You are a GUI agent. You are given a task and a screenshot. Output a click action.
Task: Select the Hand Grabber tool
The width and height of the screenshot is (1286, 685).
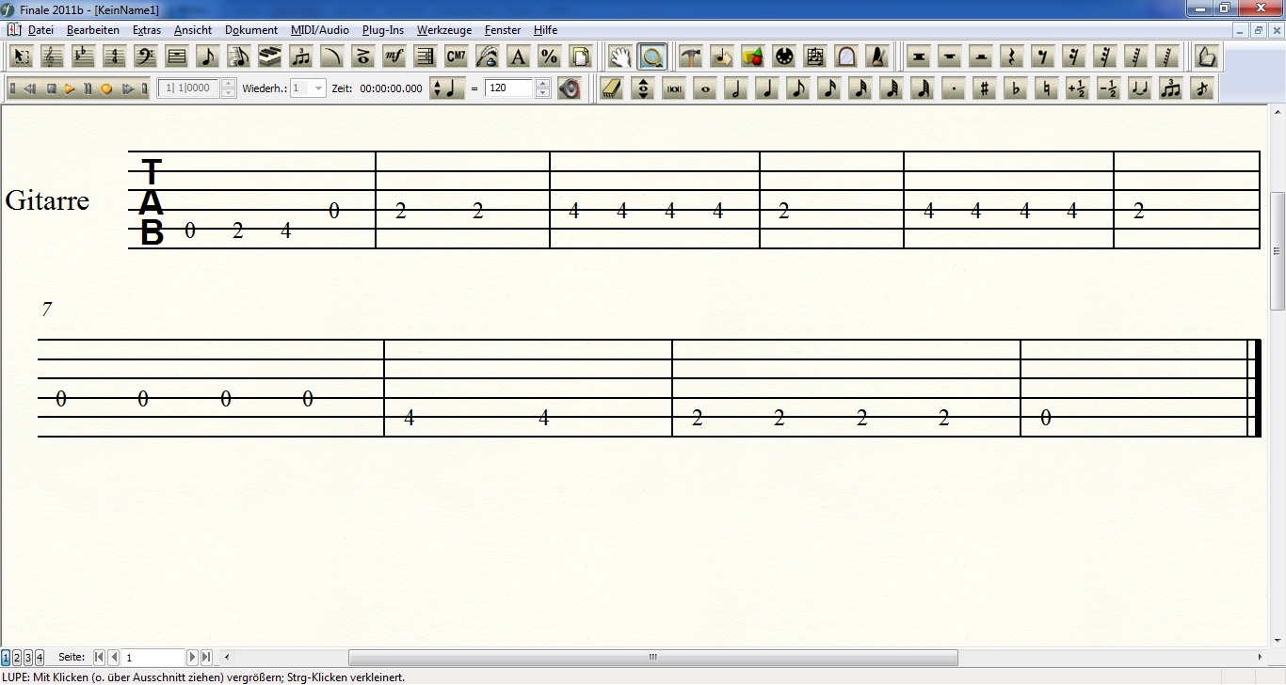[619, 56]
